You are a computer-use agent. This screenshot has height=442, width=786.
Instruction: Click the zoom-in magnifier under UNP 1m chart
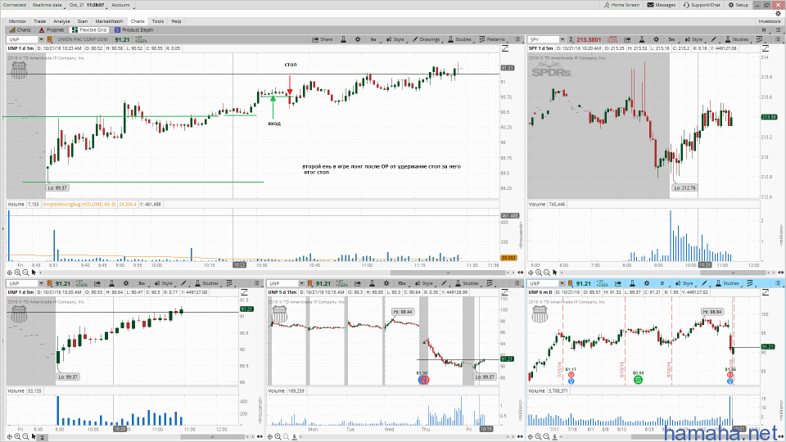[17, 273]
